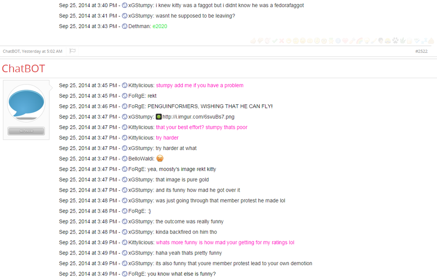Open the imgur.com/6svuBs7.png link

click(x=198, y=117)
